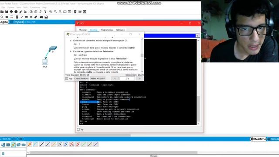Open the Help menu
This screenshot has width=279, height=157.
(44, 7)
